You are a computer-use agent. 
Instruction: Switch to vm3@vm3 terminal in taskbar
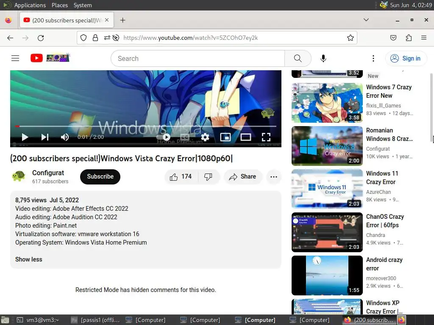point(38,320)
